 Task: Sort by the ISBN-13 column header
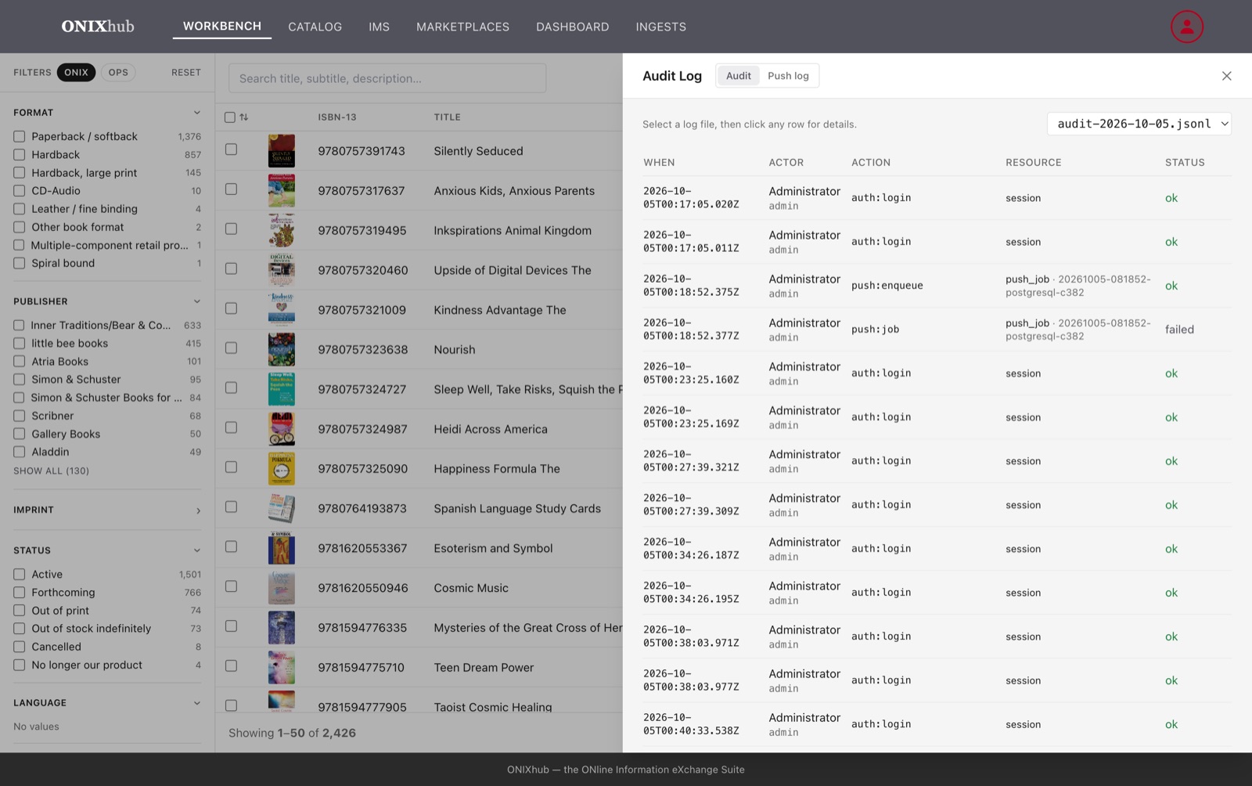336,117
